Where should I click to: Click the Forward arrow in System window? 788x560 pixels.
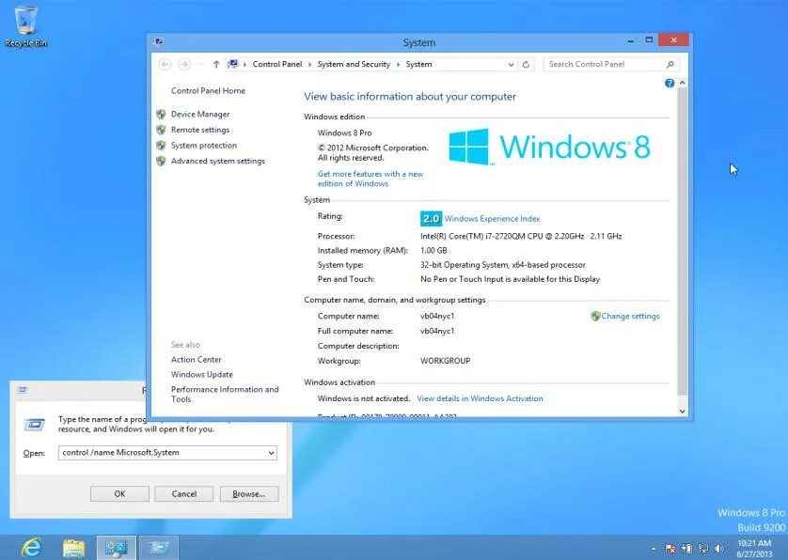pos(184,64)
